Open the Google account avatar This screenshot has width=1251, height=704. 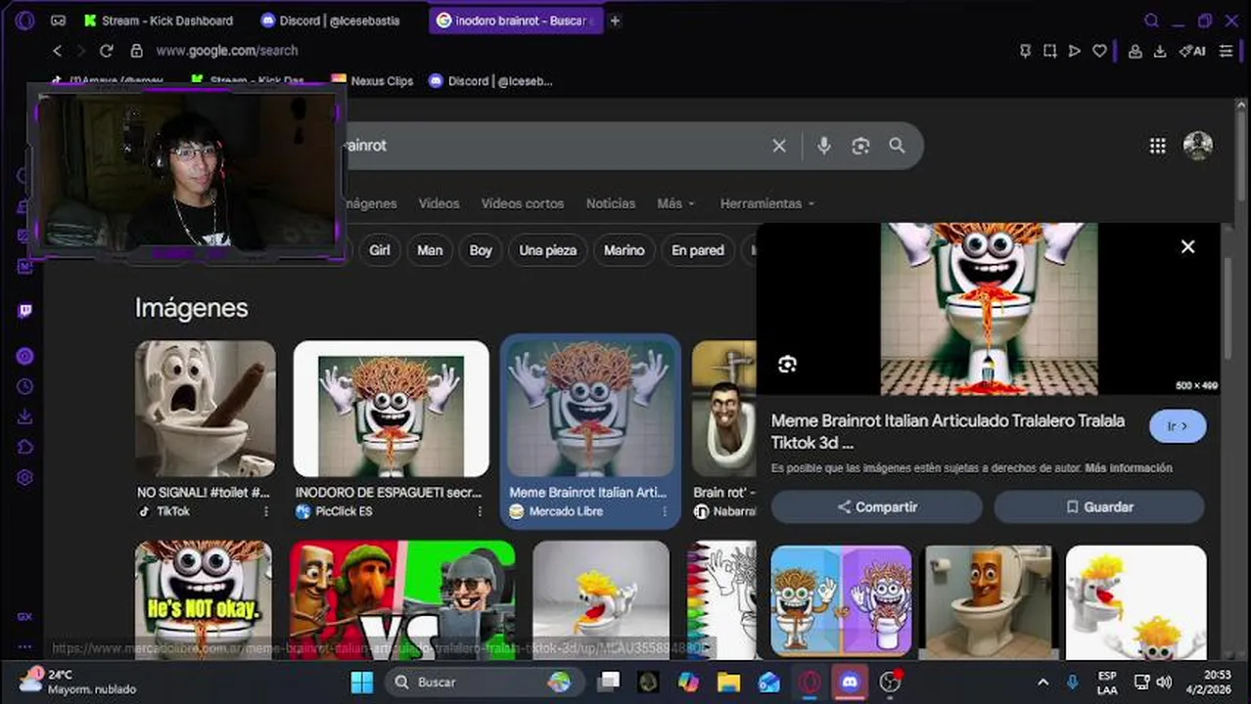1198,146
